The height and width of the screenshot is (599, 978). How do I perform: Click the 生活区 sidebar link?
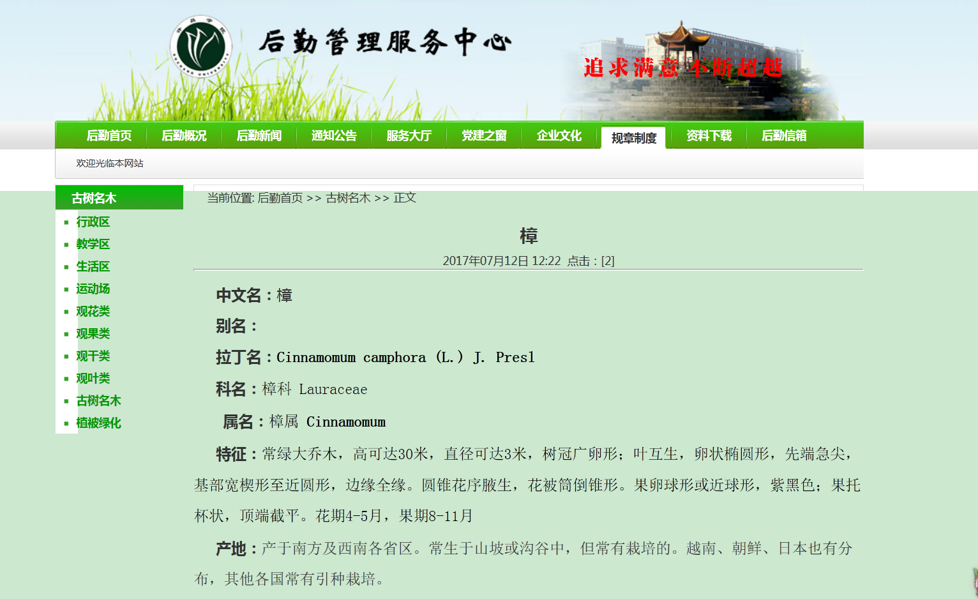[93, 267]
